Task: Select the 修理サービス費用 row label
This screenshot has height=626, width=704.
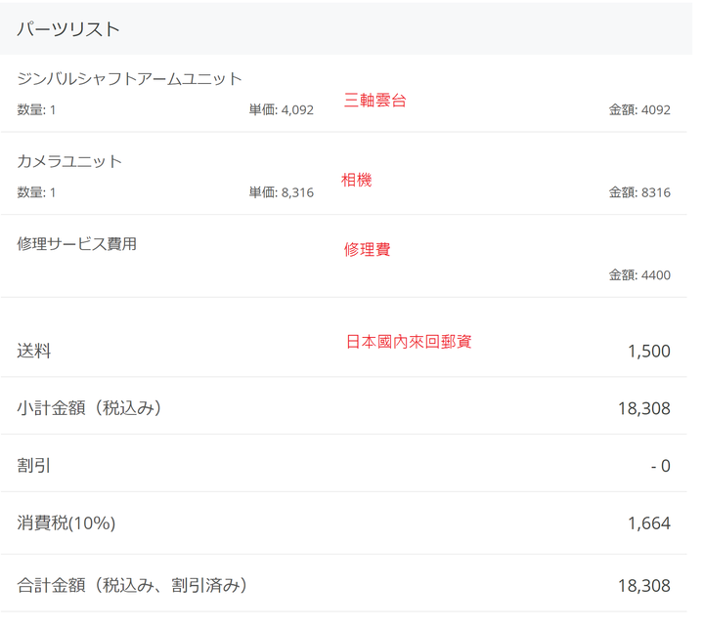Action: pos(77,244)
